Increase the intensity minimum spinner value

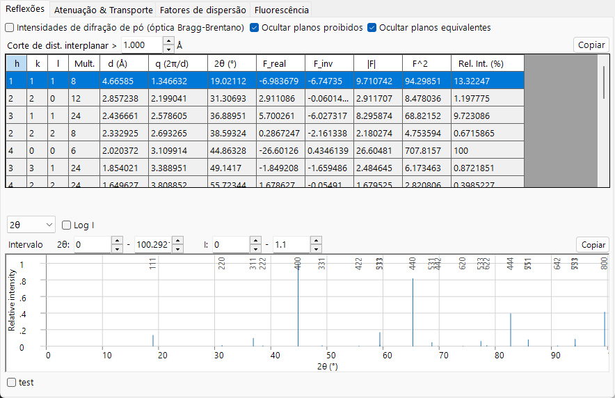(255, 241)
